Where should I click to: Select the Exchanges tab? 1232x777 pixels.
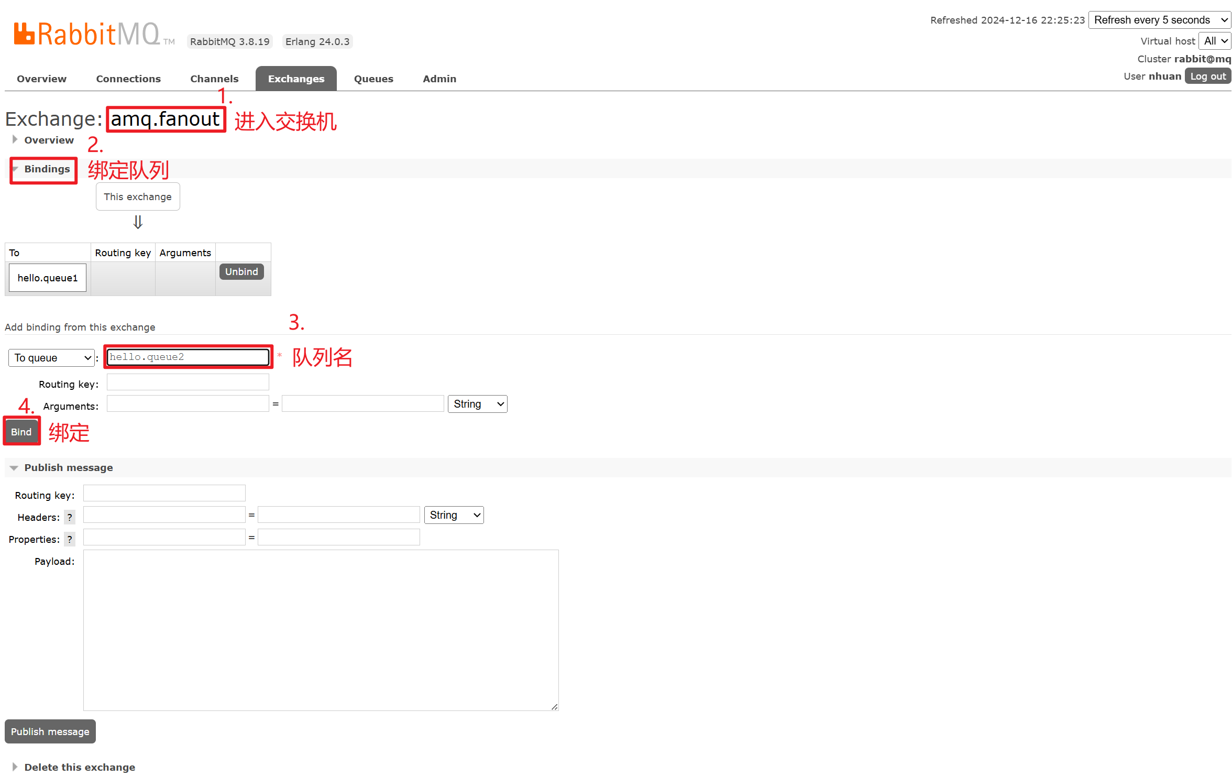point(296,79)
